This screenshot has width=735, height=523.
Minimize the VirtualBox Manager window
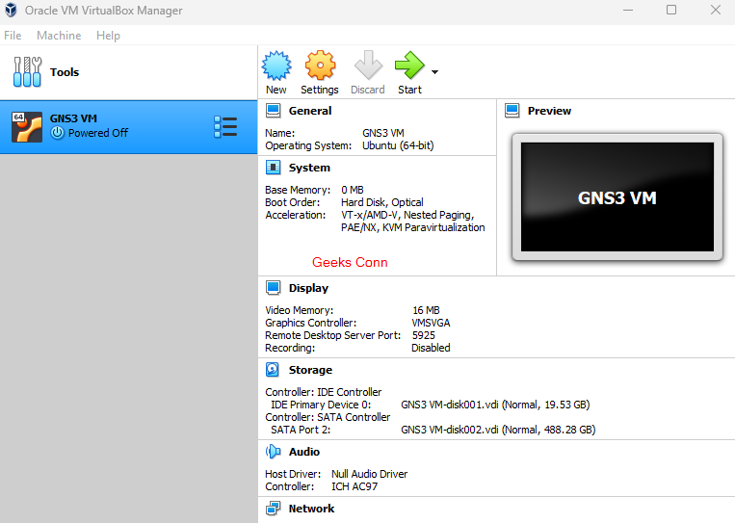click(x=628, y=10)
